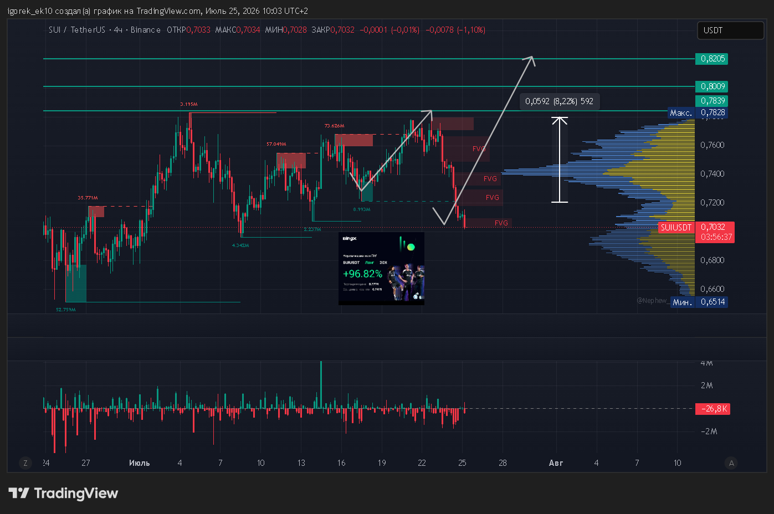774x514 pixels.
Task: Click the ОТКР 0,7033 open value
Action: click(x=188, y=30)
